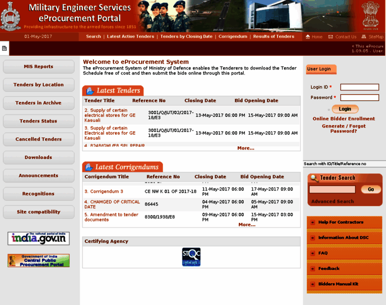Click the User Login heading tab
The width and height of the screenshot is (386, 305).
point(321,69)
